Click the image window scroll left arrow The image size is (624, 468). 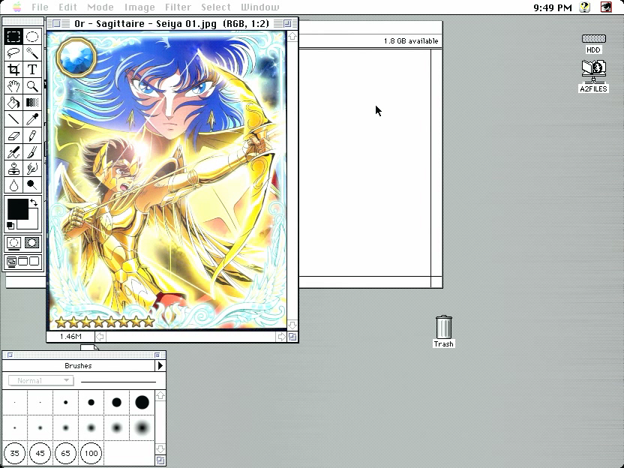tap(100, 337)
